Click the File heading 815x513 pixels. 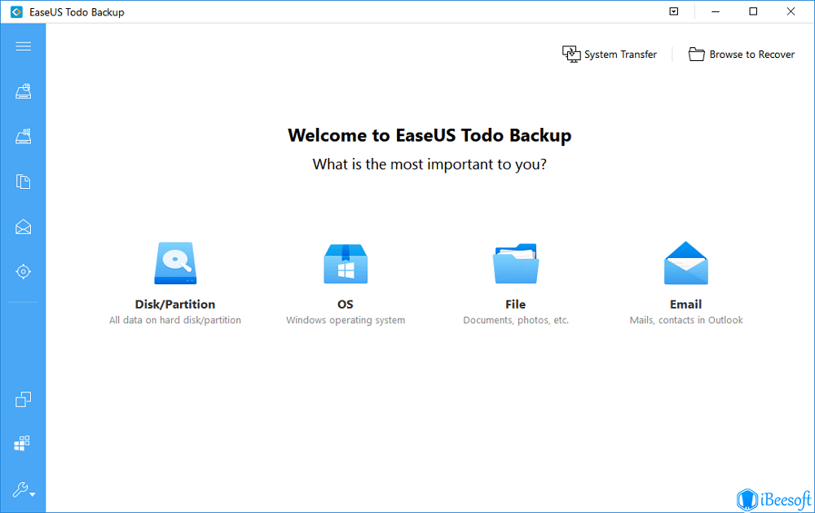click(516, 305)
